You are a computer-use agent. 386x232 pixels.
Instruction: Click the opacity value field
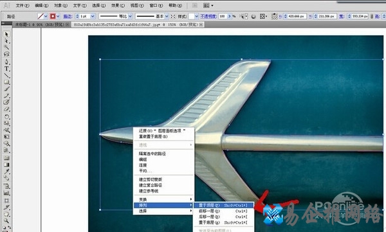223,17
